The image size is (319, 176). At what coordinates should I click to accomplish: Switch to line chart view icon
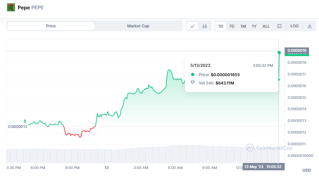192,26
